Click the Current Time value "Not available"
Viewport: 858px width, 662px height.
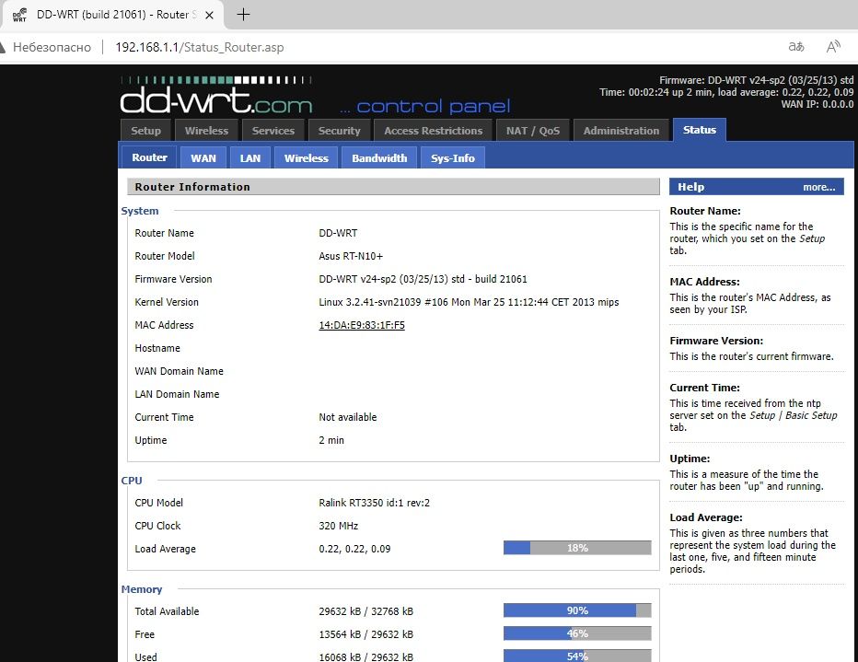click(x=348, y=417)
